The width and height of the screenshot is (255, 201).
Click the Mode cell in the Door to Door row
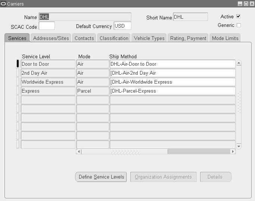(93, 64)
